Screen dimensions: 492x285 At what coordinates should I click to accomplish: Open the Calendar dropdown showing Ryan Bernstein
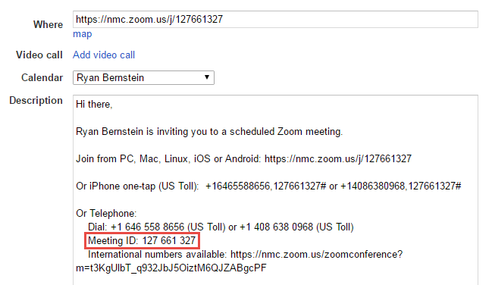pyautogui.click(x=143, y=77)
